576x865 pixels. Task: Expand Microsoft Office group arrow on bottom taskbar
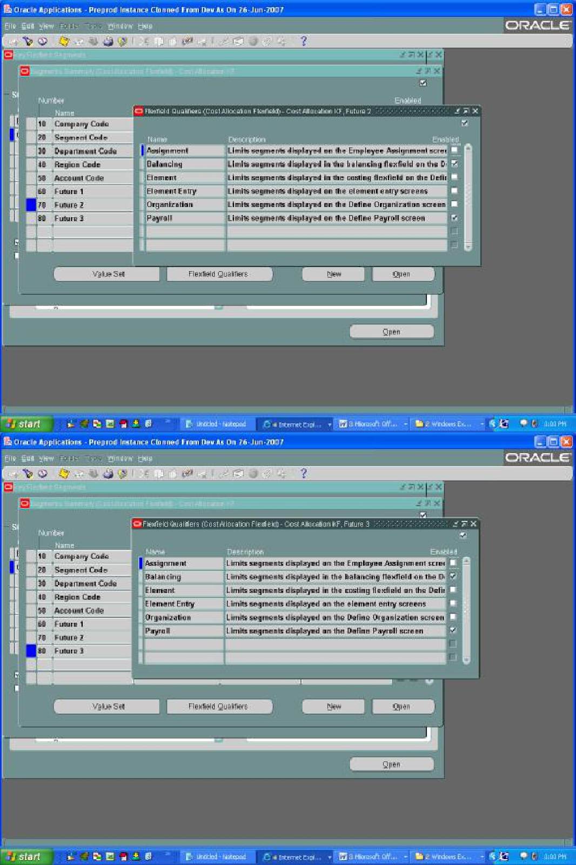point(405,857)
